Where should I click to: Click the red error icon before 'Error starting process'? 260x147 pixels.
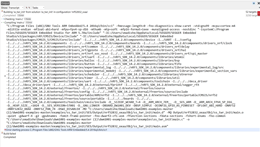point(5,130)
